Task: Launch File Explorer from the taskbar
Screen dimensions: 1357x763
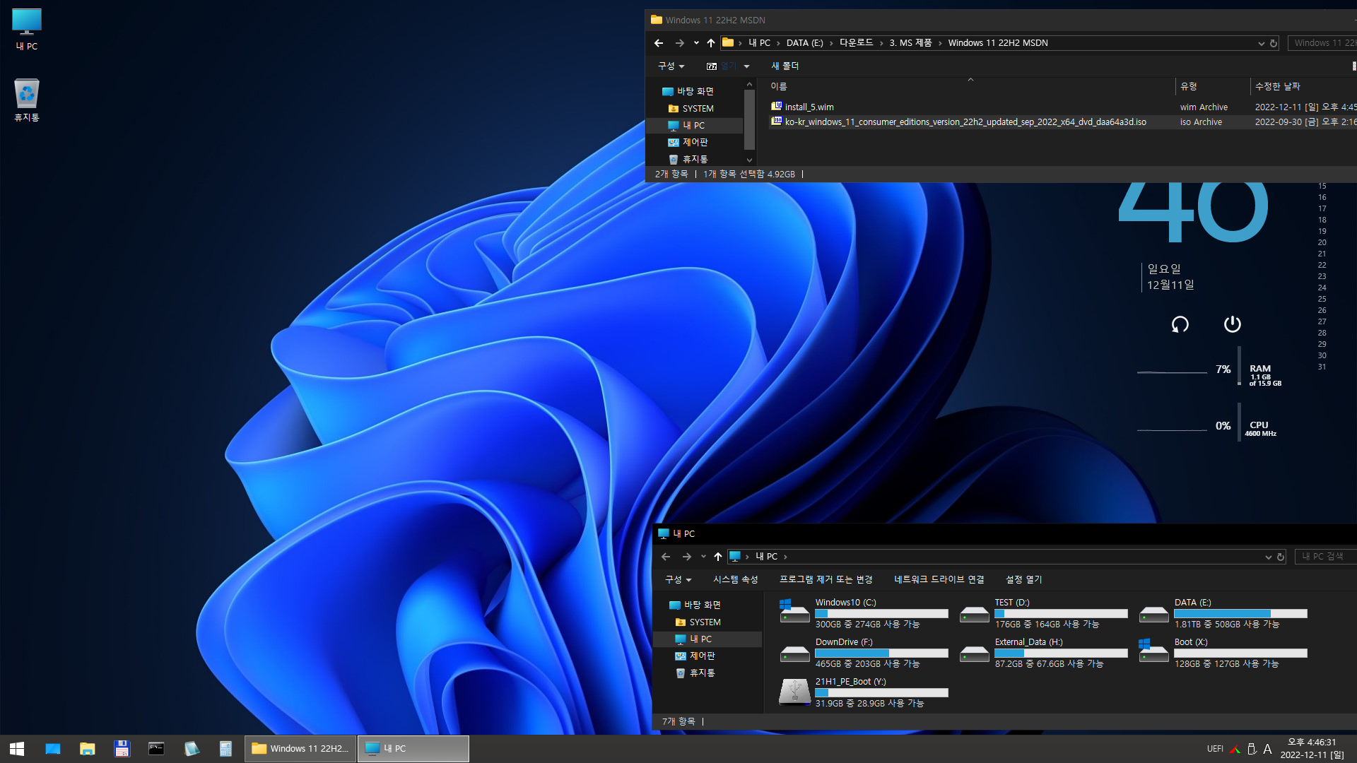Action: tap(87, 748)
